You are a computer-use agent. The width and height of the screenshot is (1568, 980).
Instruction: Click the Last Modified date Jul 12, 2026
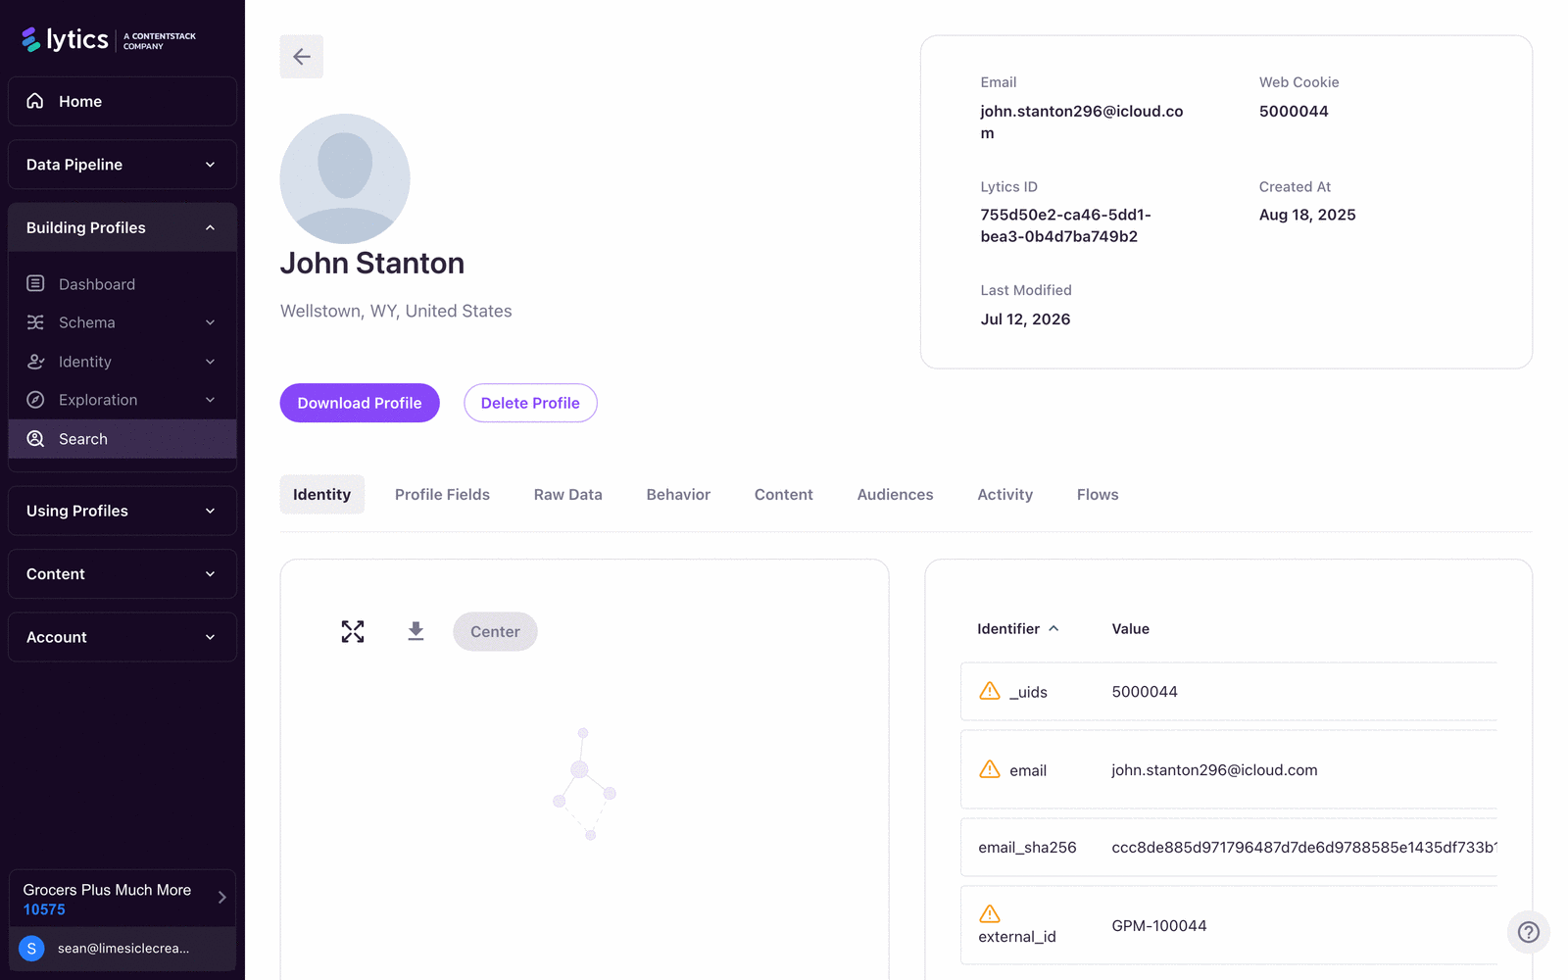(1025, 319)
